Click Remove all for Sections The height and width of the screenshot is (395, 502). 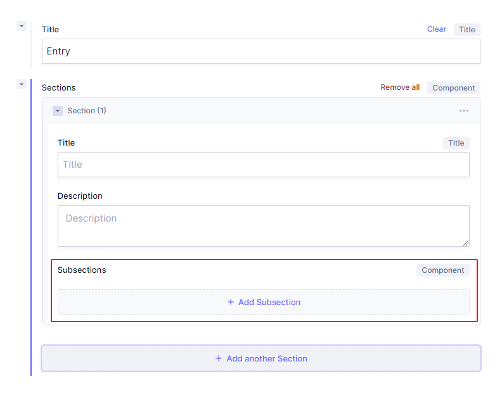point(400,87)
